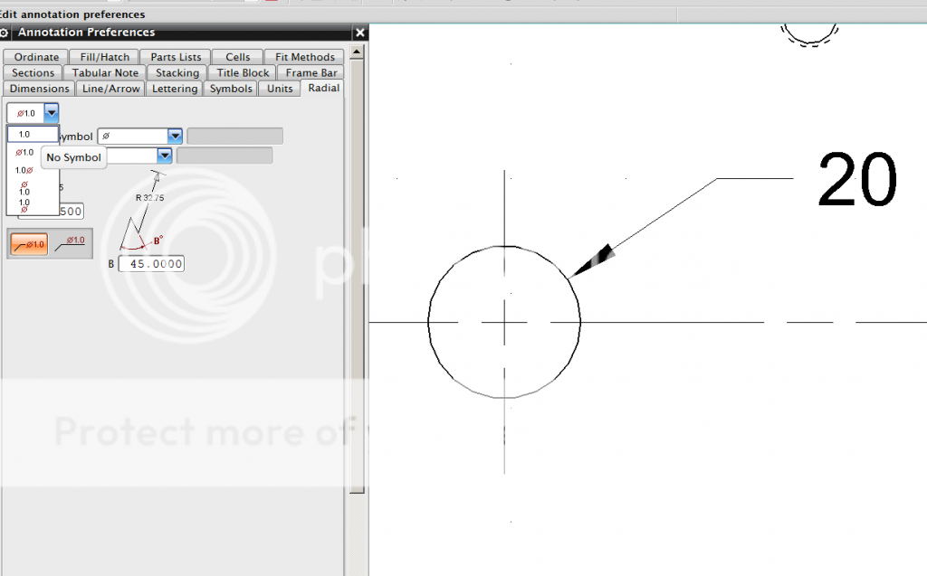The height and width of the screenshot is (576, 927).
Task: Open the Title Block tab
Action: 243,72
